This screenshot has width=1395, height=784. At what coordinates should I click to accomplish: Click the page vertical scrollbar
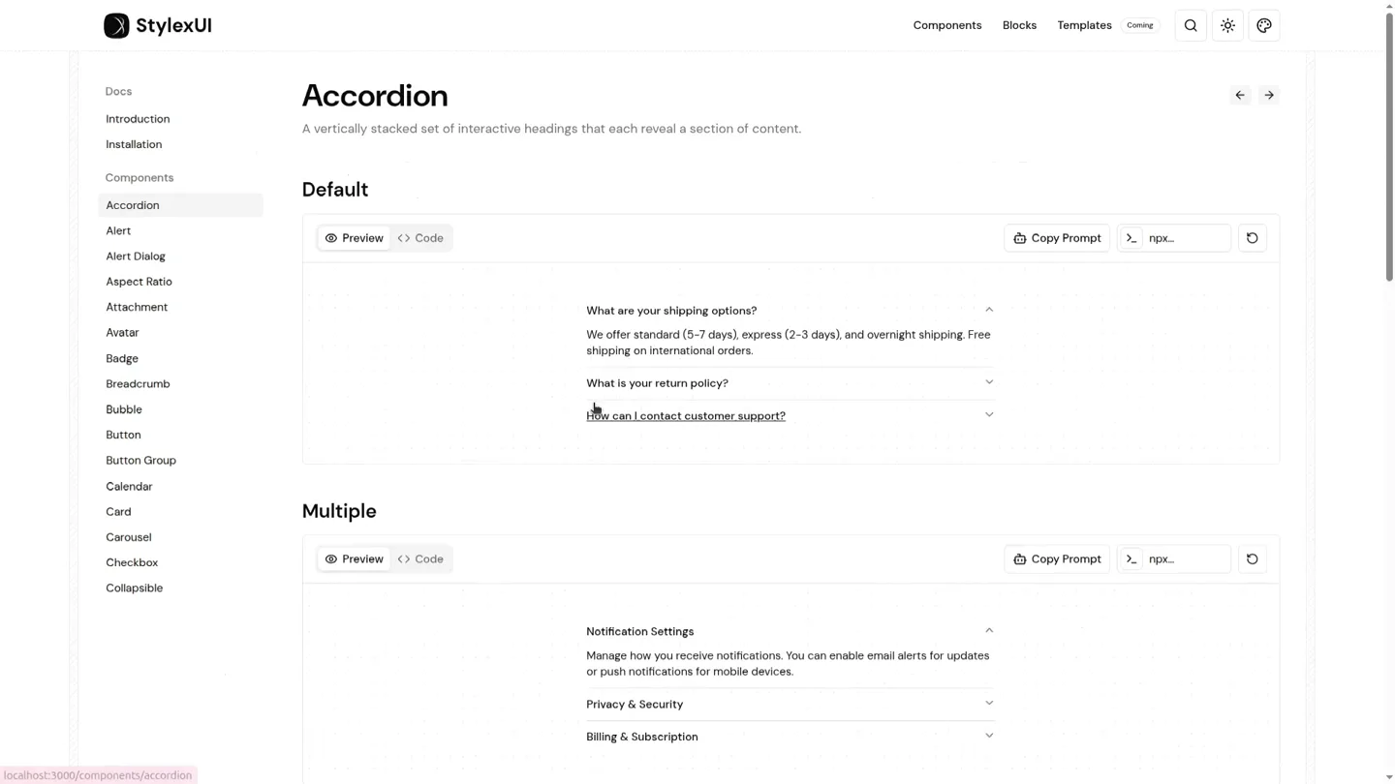point(1389,145)
